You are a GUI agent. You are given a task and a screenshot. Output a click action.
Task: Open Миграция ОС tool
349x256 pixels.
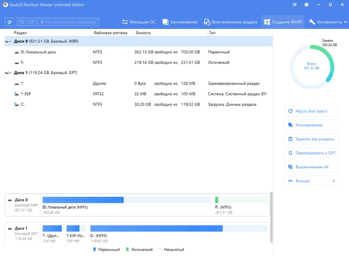(x=139, y=22)
